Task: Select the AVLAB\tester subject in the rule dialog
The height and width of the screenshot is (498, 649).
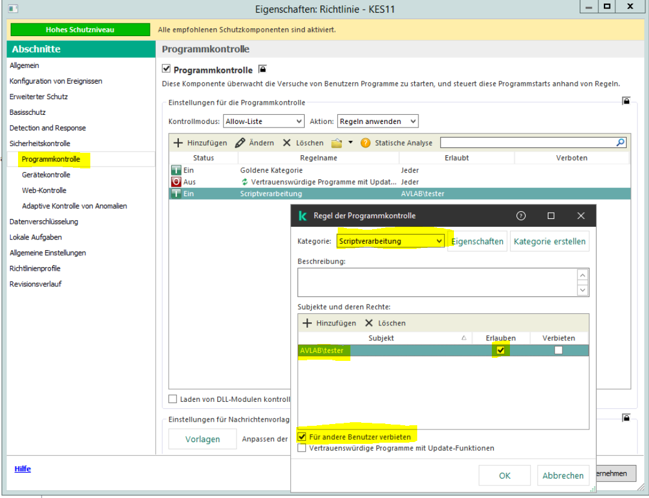Action: (321, 350)
